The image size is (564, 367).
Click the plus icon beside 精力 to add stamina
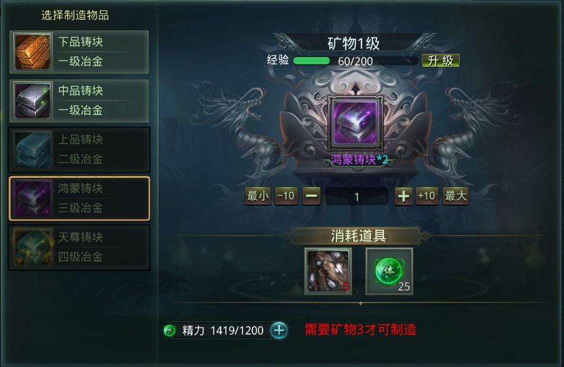point(279,330)
